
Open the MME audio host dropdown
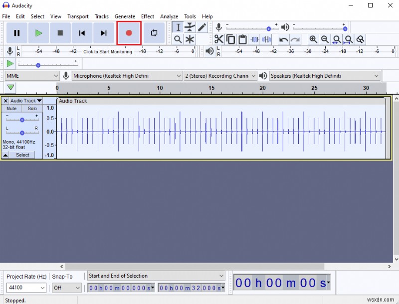pyautogui.click(x=32, y=76)
